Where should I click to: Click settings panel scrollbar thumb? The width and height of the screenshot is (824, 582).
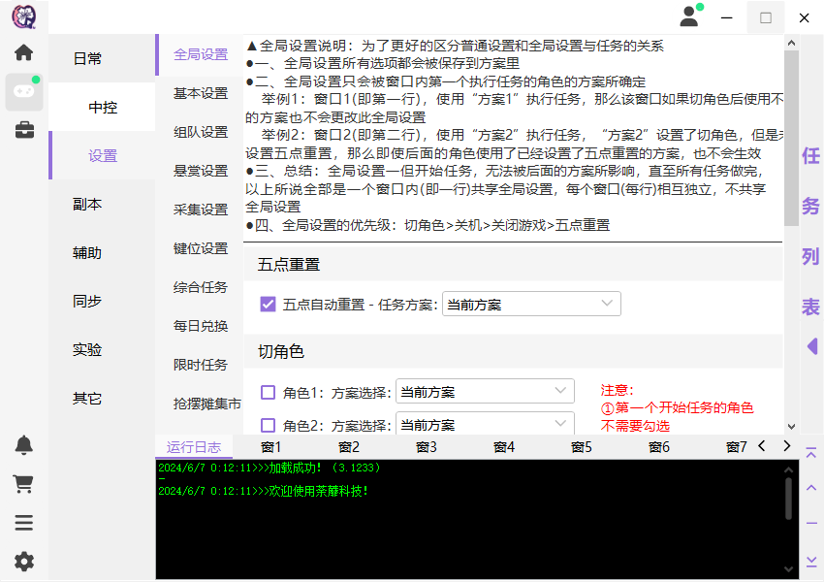point(791,139)
